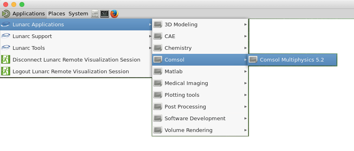This screenshot has width=354, height=151.
Task: Click Disconnect Lunarc Remote Visualization Session
Action: pos(76,60)
